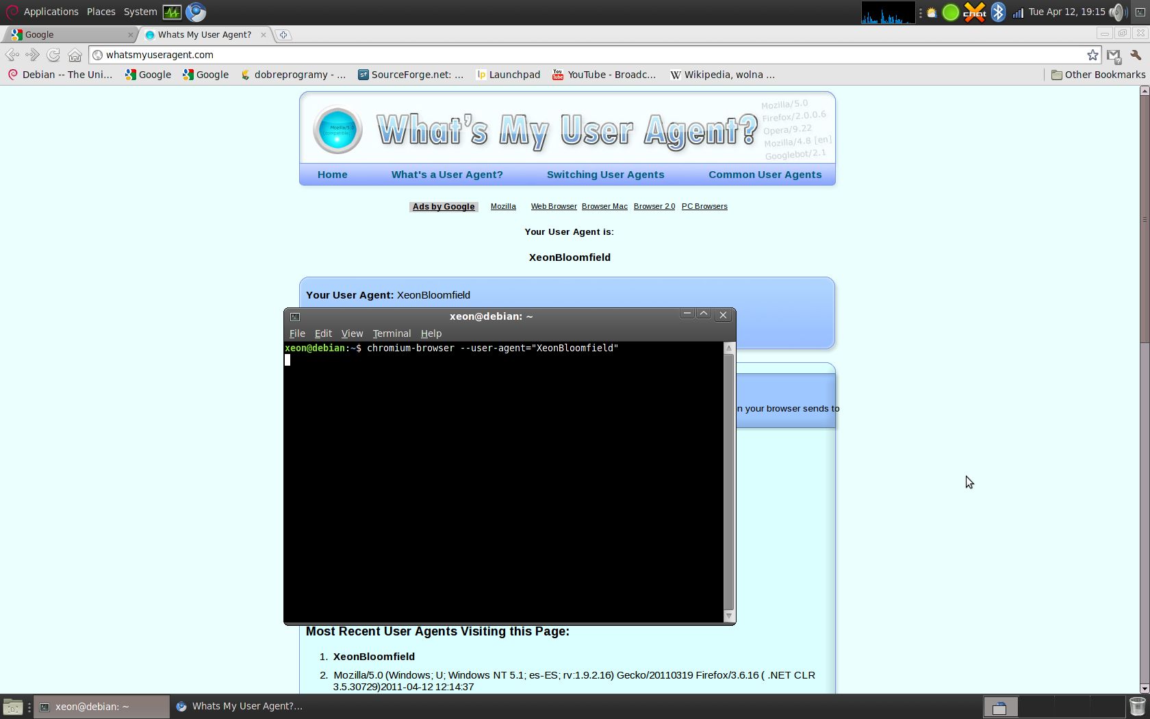The width and height of the screenshot is (1150, 719).
Task: Open the terminal's Terminal menu
Action: click(x=392, y=333)
